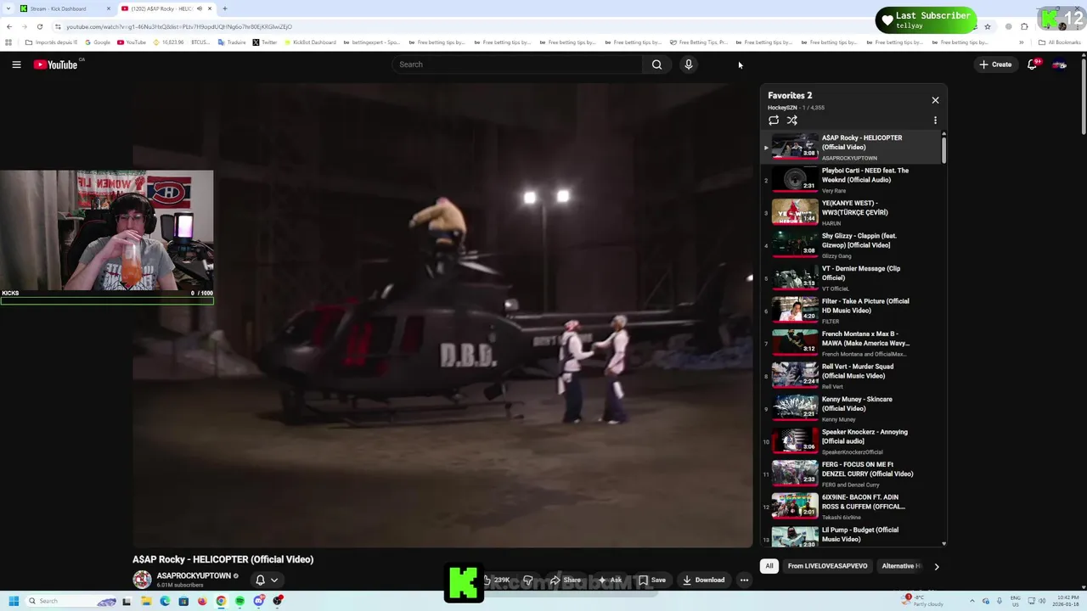Click the browser address bar URL
1087x611 pixels.
coord(179,26)
